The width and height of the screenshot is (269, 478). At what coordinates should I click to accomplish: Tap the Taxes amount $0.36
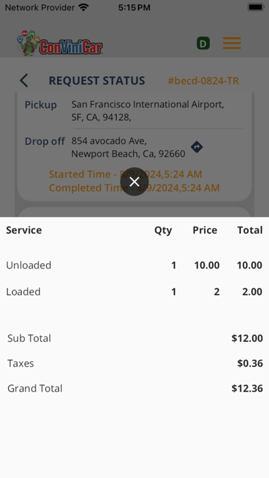(250, 363)
